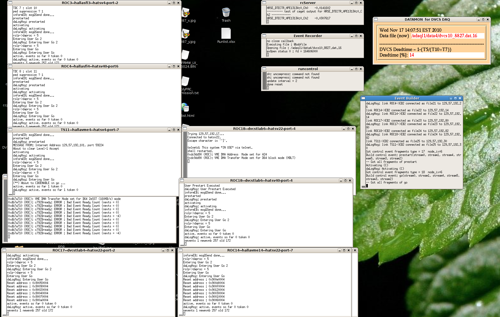Screen dimensions: 500x317
Task: Minimize the DATAMON for DVCS DAQ window
Action: click(479, 19)
